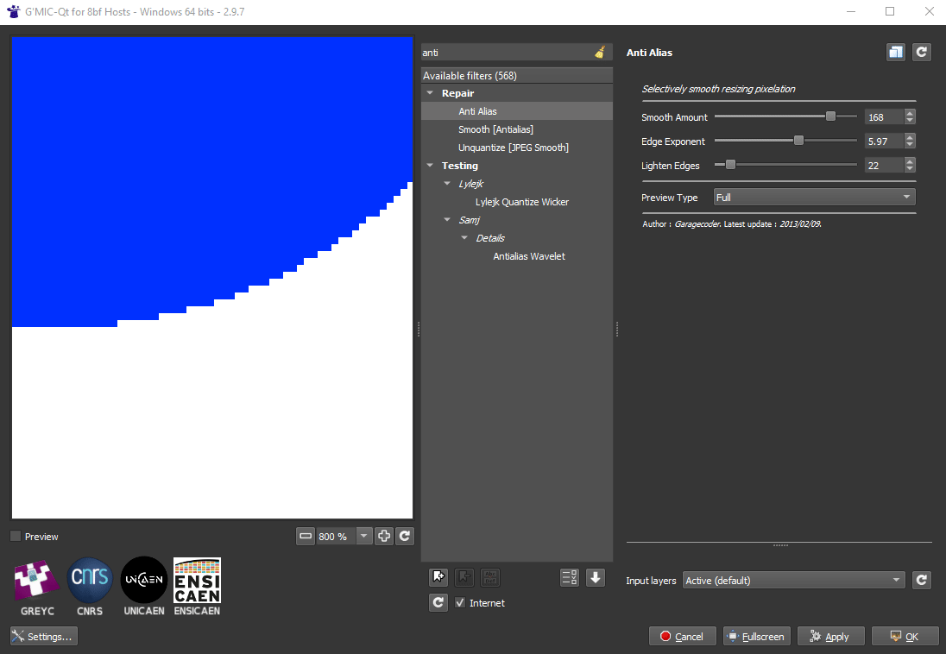The image size is (946, 654).
Task: Open the filter list display settings icon
Action: point(569,577)
